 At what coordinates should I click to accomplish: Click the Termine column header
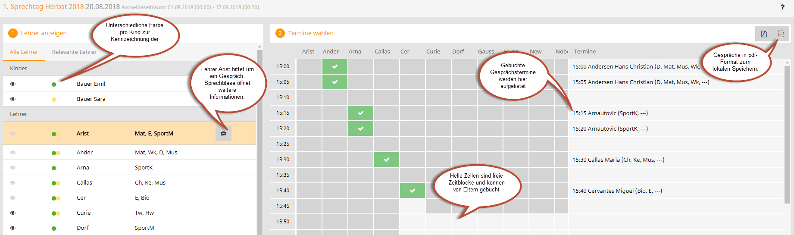[585, 51]
